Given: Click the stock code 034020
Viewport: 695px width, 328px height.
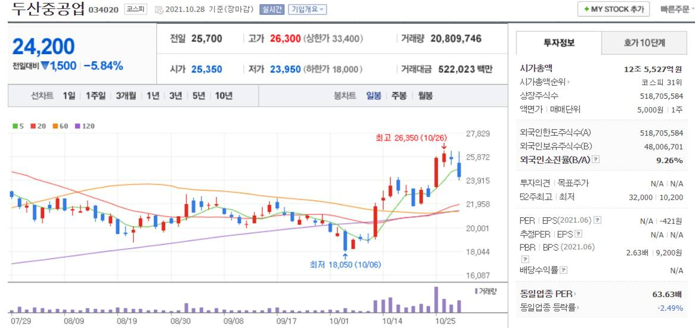Looking at the screenshot, I should point(104,10).
